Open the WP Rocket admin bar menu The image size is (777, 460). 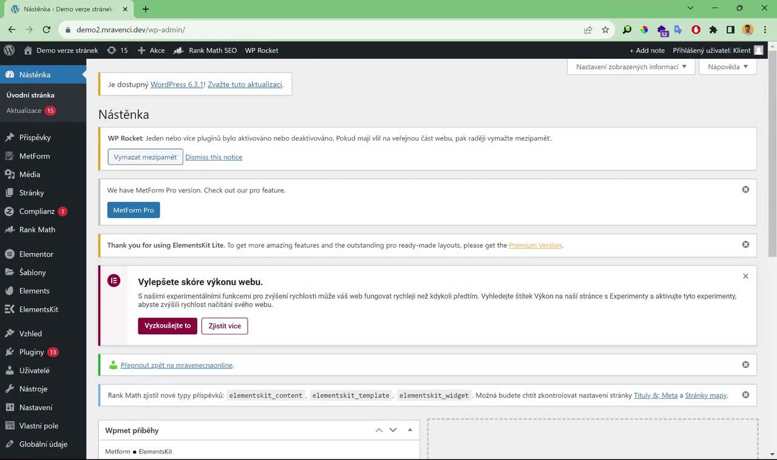point(262,50)
